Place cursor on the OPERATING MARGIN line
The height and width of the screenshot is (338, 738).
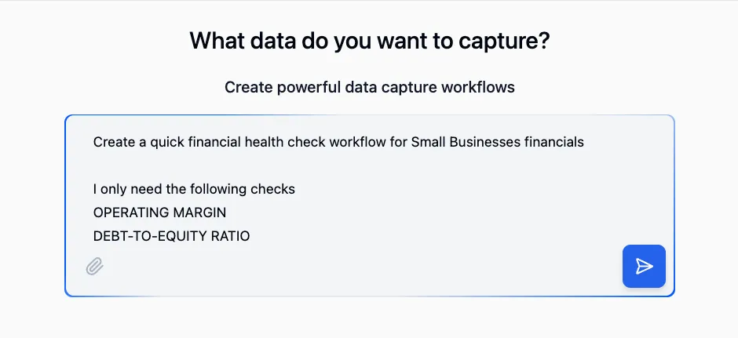coord(159,213)
